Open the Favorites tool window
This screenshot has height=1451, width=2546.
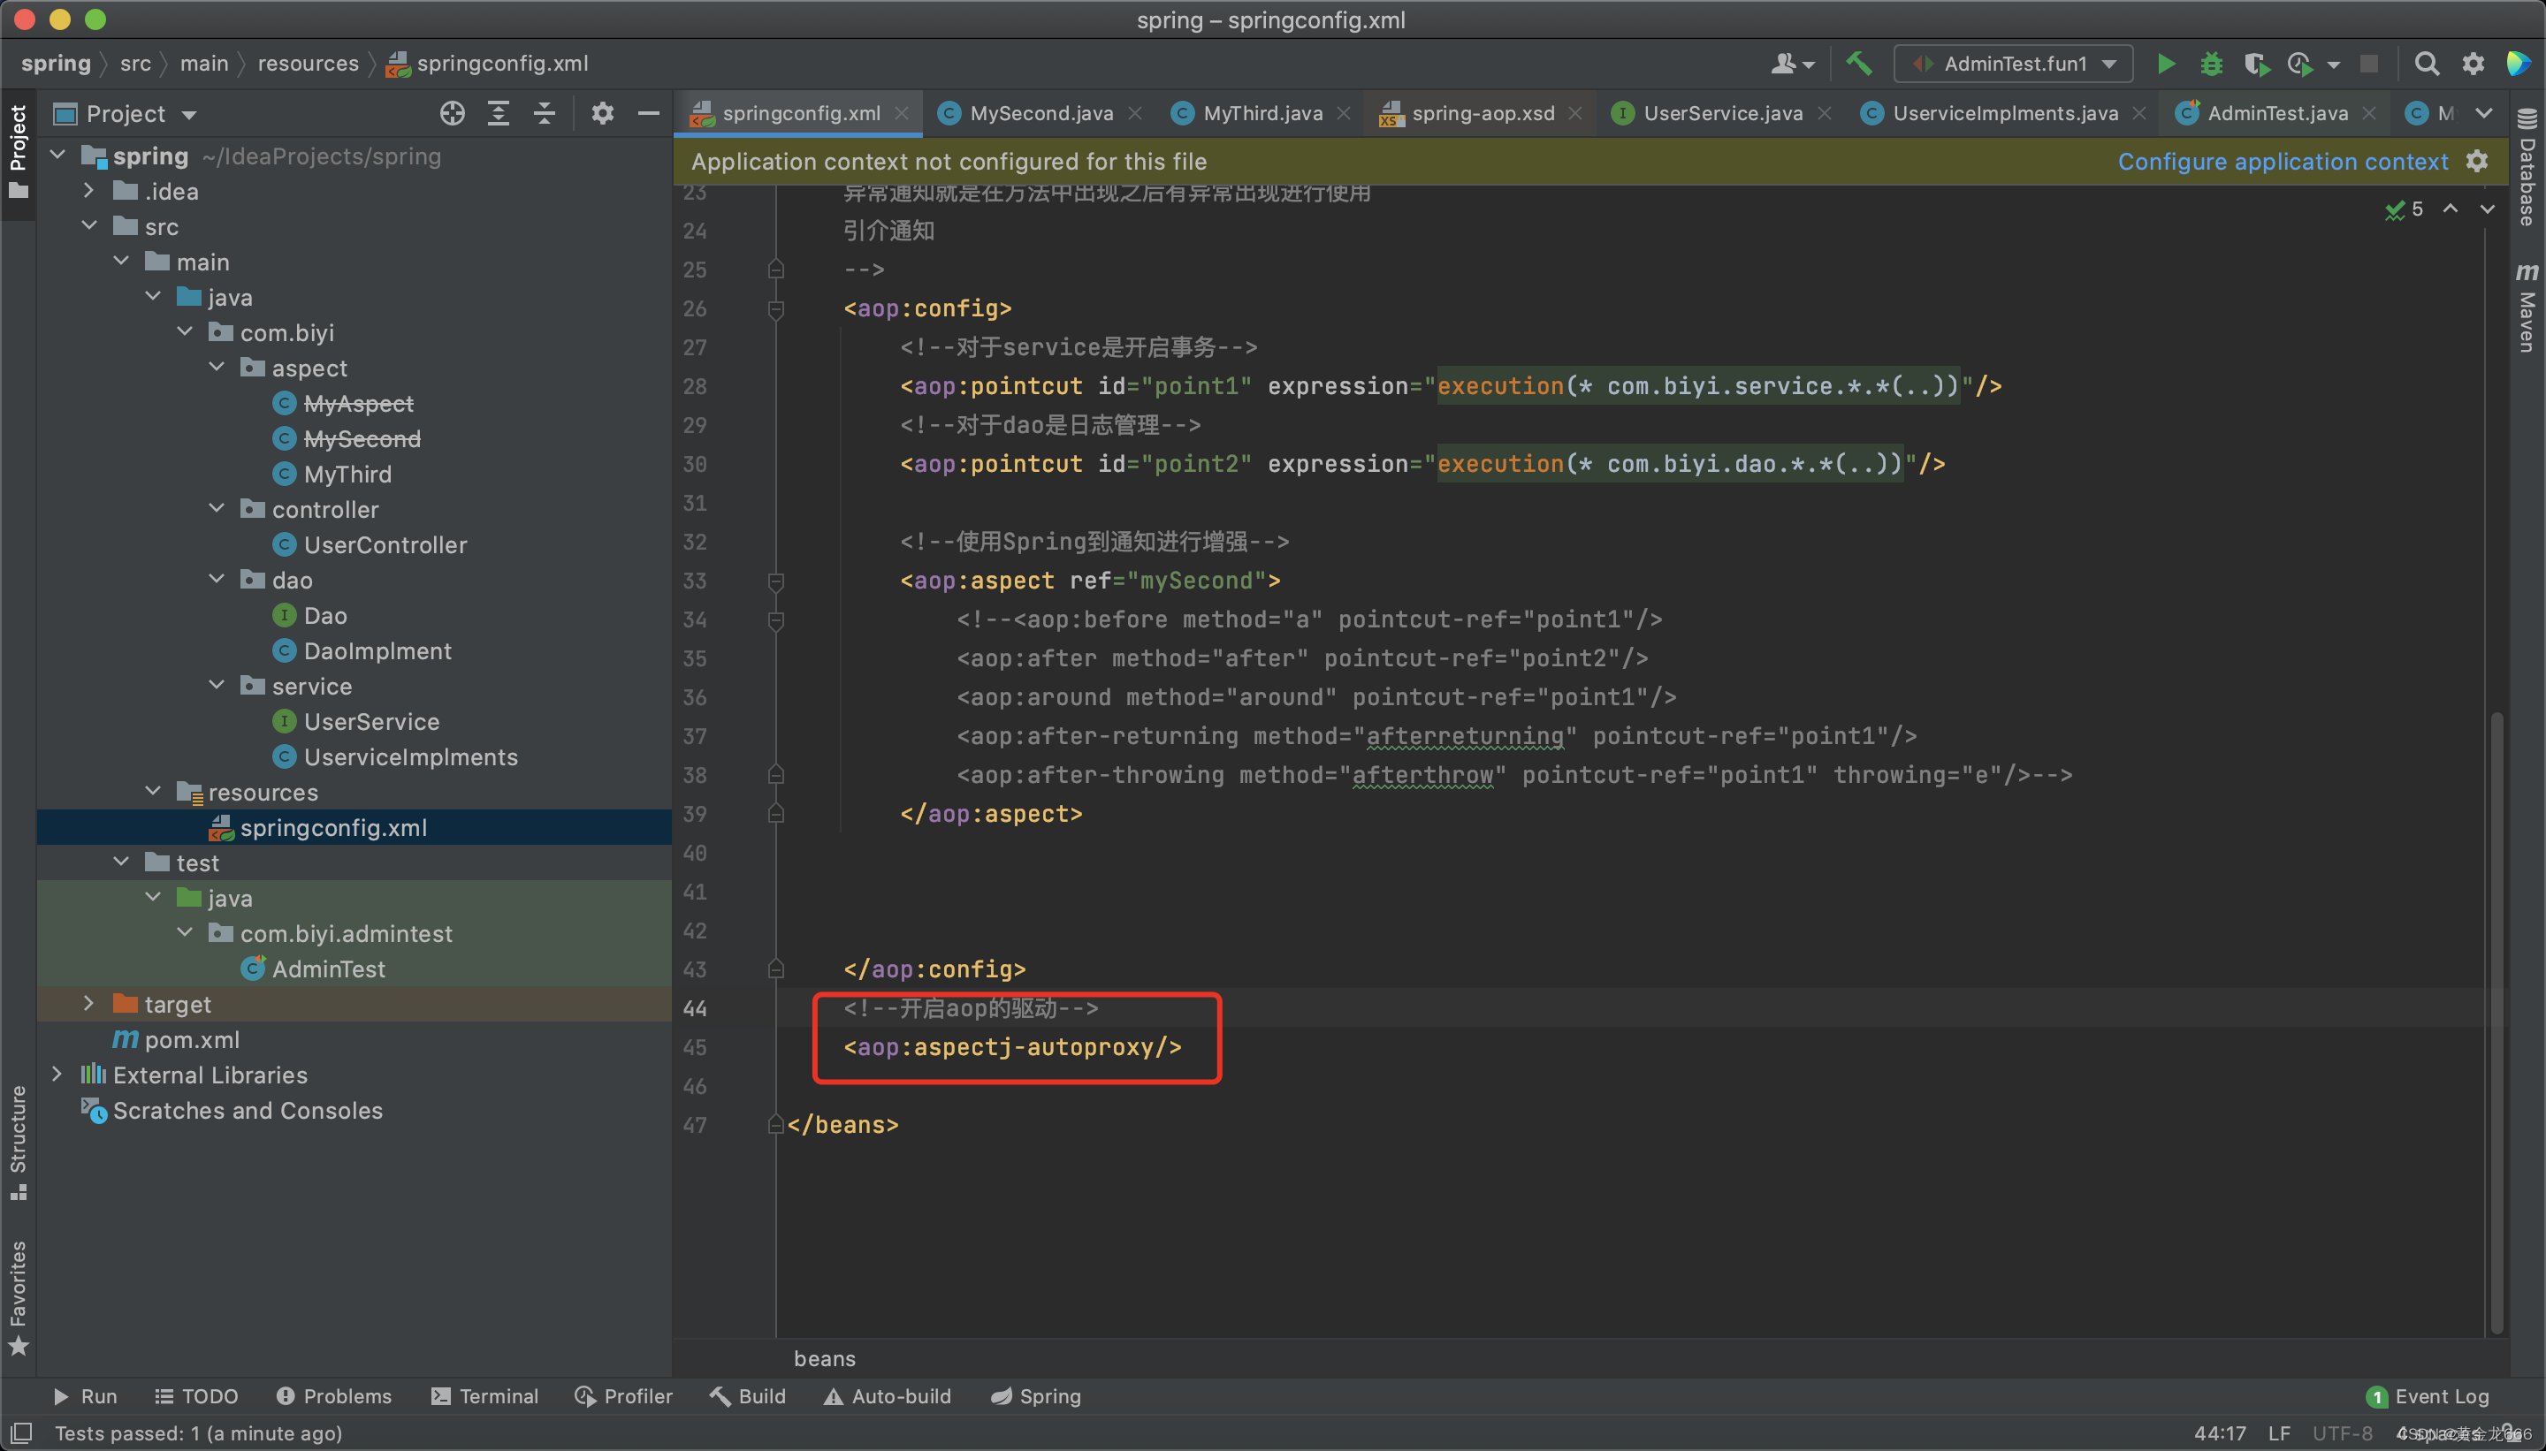[x=18, y=1297]
